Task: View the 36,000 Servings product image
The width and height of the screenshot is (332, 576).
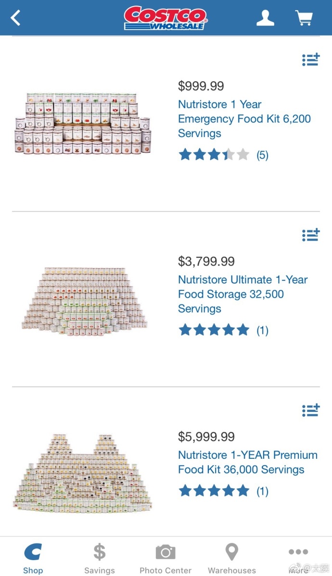Action: pos(82,473)
